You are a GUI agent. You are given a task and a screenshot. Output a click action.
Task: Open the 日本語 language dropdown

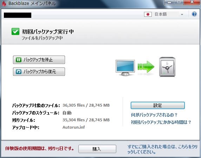click(x=164, y=14)
